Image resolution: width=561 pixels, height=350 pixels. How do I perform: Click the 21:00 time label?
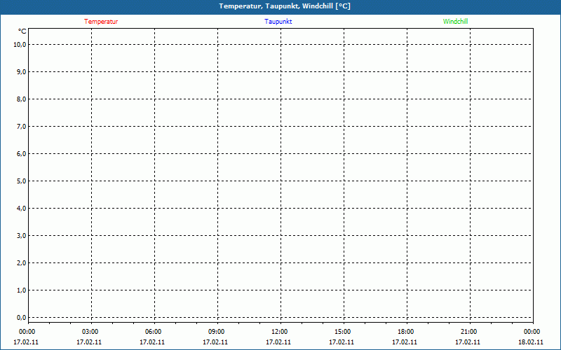coord(468,332)
